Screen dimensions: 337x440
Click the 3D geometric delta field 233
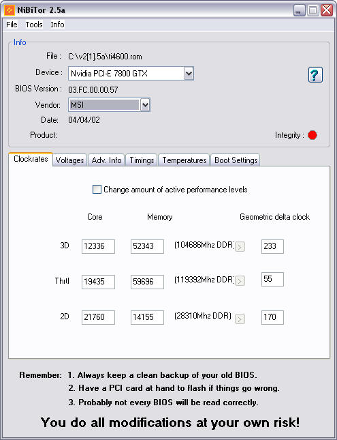272,246
